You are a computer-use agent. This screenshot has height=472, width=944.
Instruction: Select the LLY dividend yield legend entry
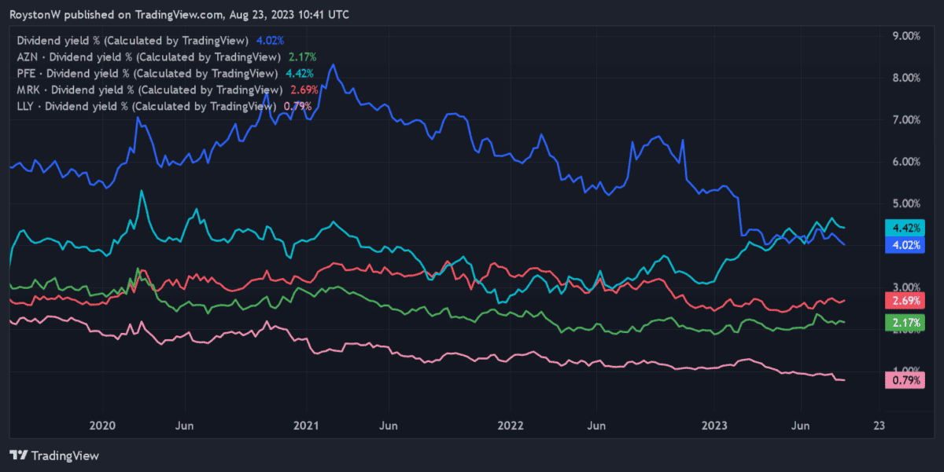coord(146,106)
